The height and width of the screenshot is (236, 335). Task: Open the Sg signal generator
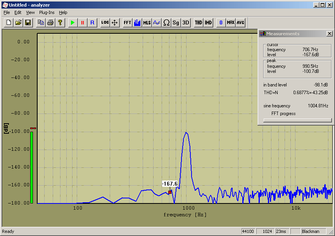pos(176,22)
